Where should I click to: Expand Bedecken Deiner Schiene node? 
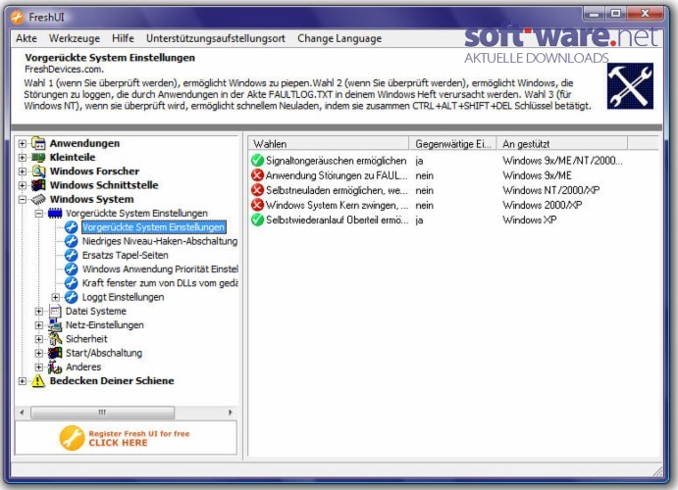click(x=23, y=381)
